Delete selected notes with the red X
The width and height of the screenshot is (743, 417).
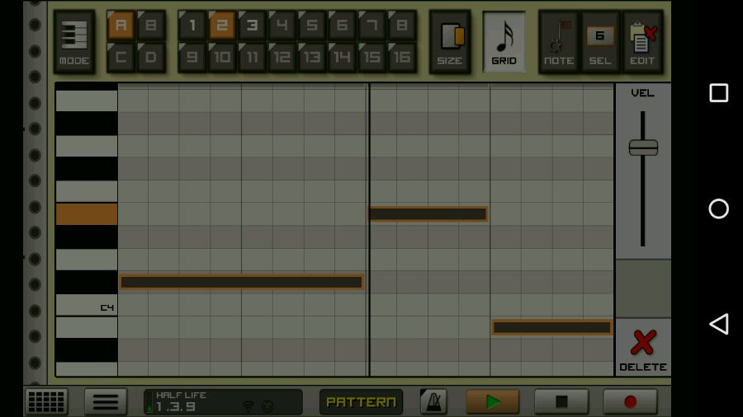pos(643,348)
